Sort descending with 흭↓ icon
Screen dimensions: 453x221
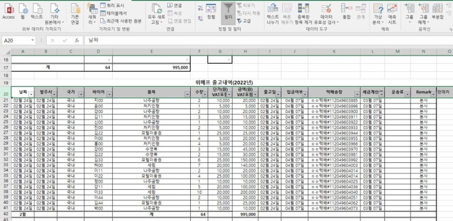point(200,19)
